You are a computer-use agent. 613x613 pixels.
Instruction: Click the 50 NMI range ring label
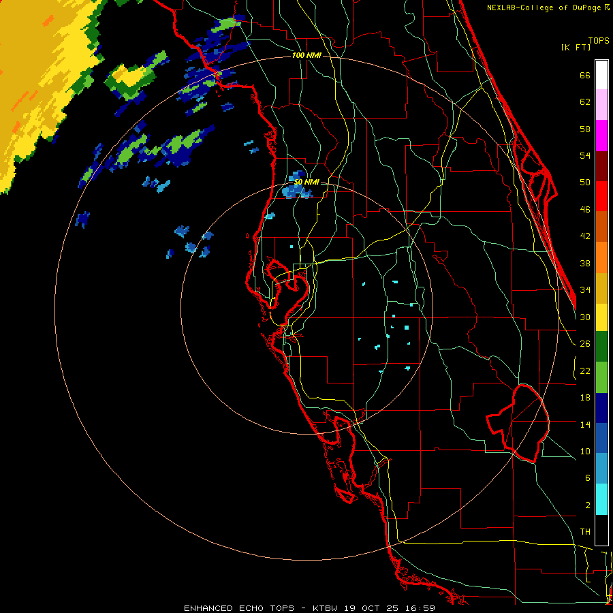tap(306, 182)
